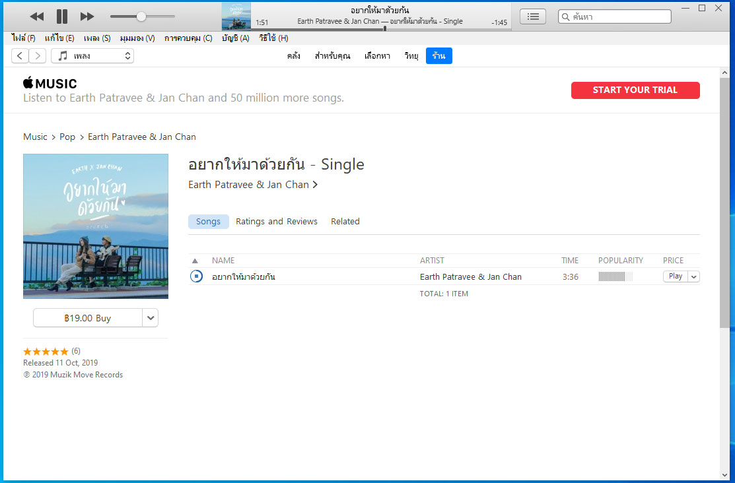Click the Play button in the song row
The image size is (735, 483).
[x=676, y=276]
